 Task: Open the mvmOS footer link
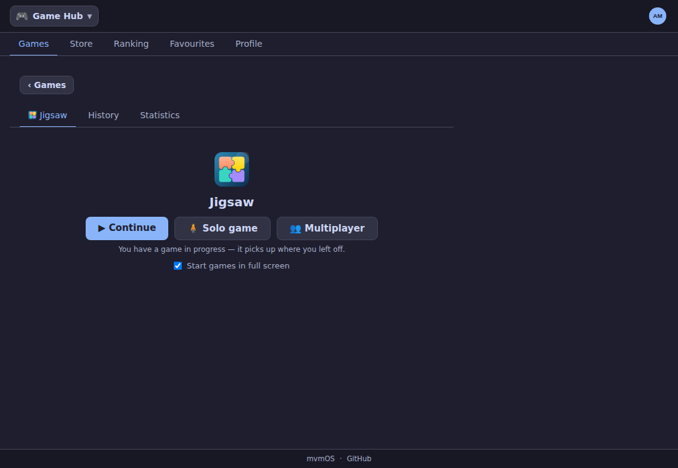(321, 459)
